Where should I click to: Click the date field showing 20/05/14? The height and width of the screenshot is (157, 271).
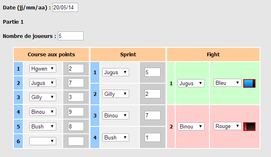tap(65, 7)
